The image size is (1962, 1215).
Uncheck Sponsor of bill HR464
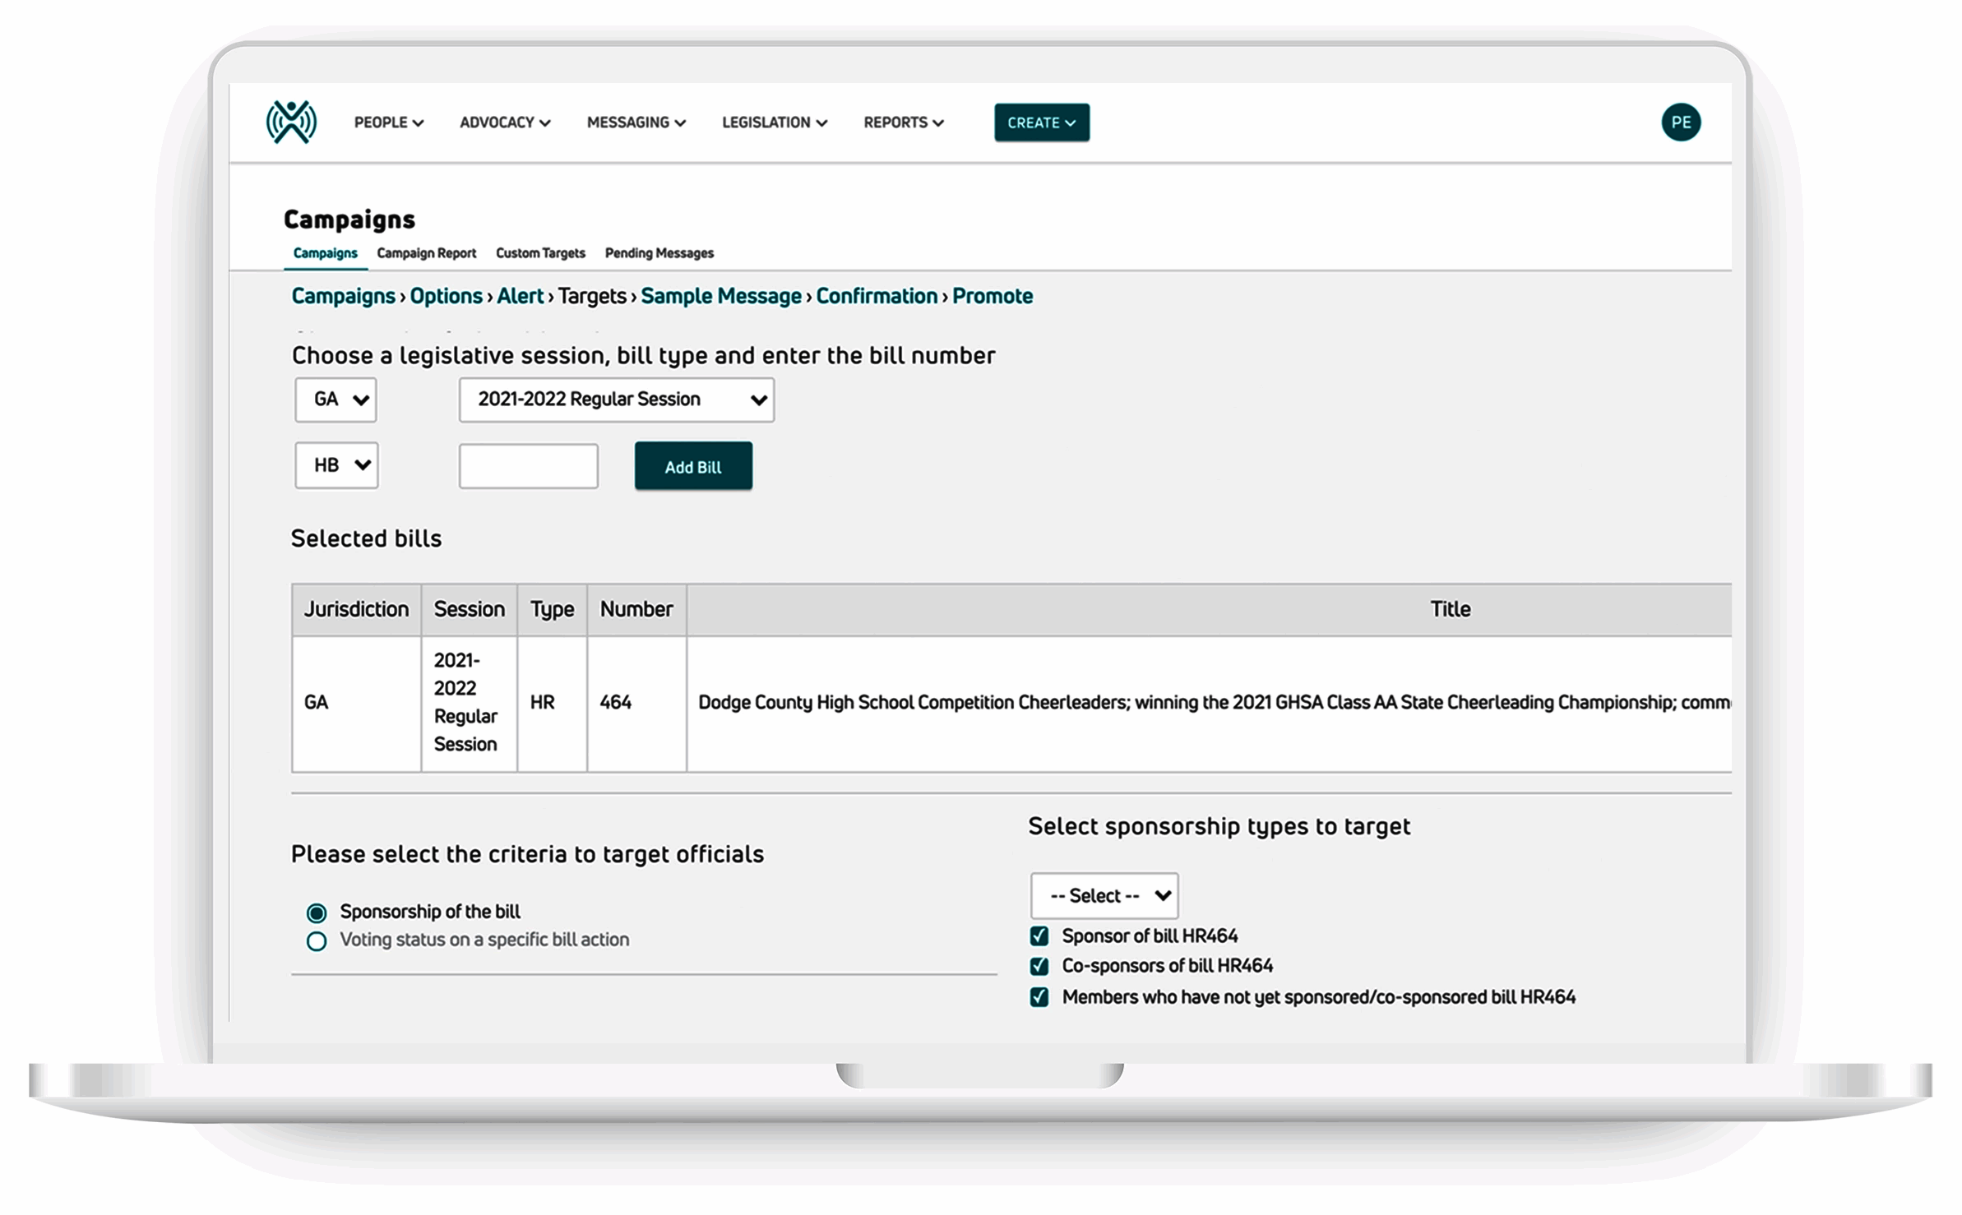(1038, 936)
